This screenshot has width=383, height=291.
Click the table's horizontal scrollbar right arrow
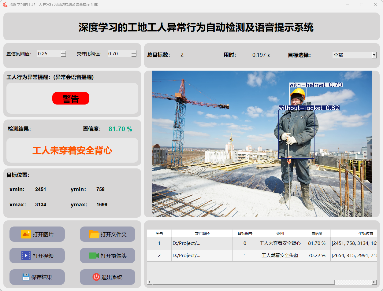click(374, 282)
